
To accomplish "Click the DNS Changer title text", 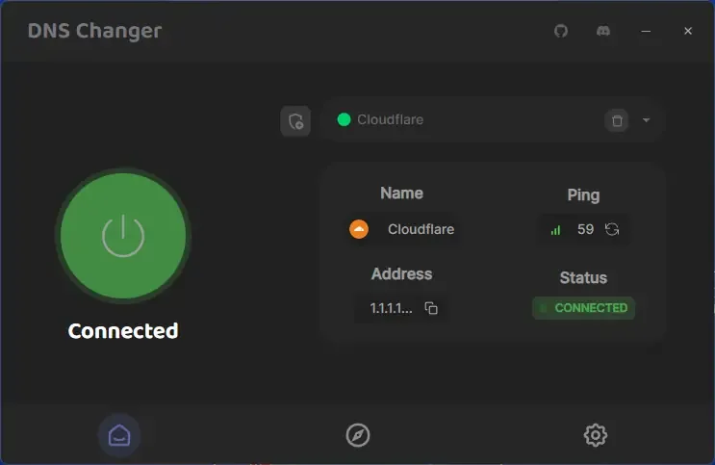I will (x=95, y=31).
